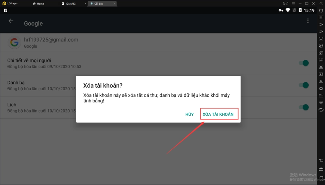Image resolution: width=325 pixels, height=185 pixels.
Task: Open the shared folder sidebar icon
Action: [x=321, y=96]
